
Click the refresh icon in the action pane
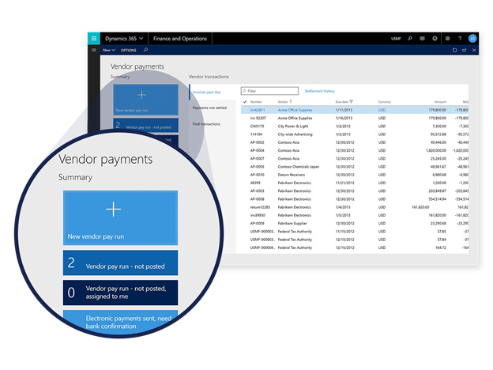[454, 50]
